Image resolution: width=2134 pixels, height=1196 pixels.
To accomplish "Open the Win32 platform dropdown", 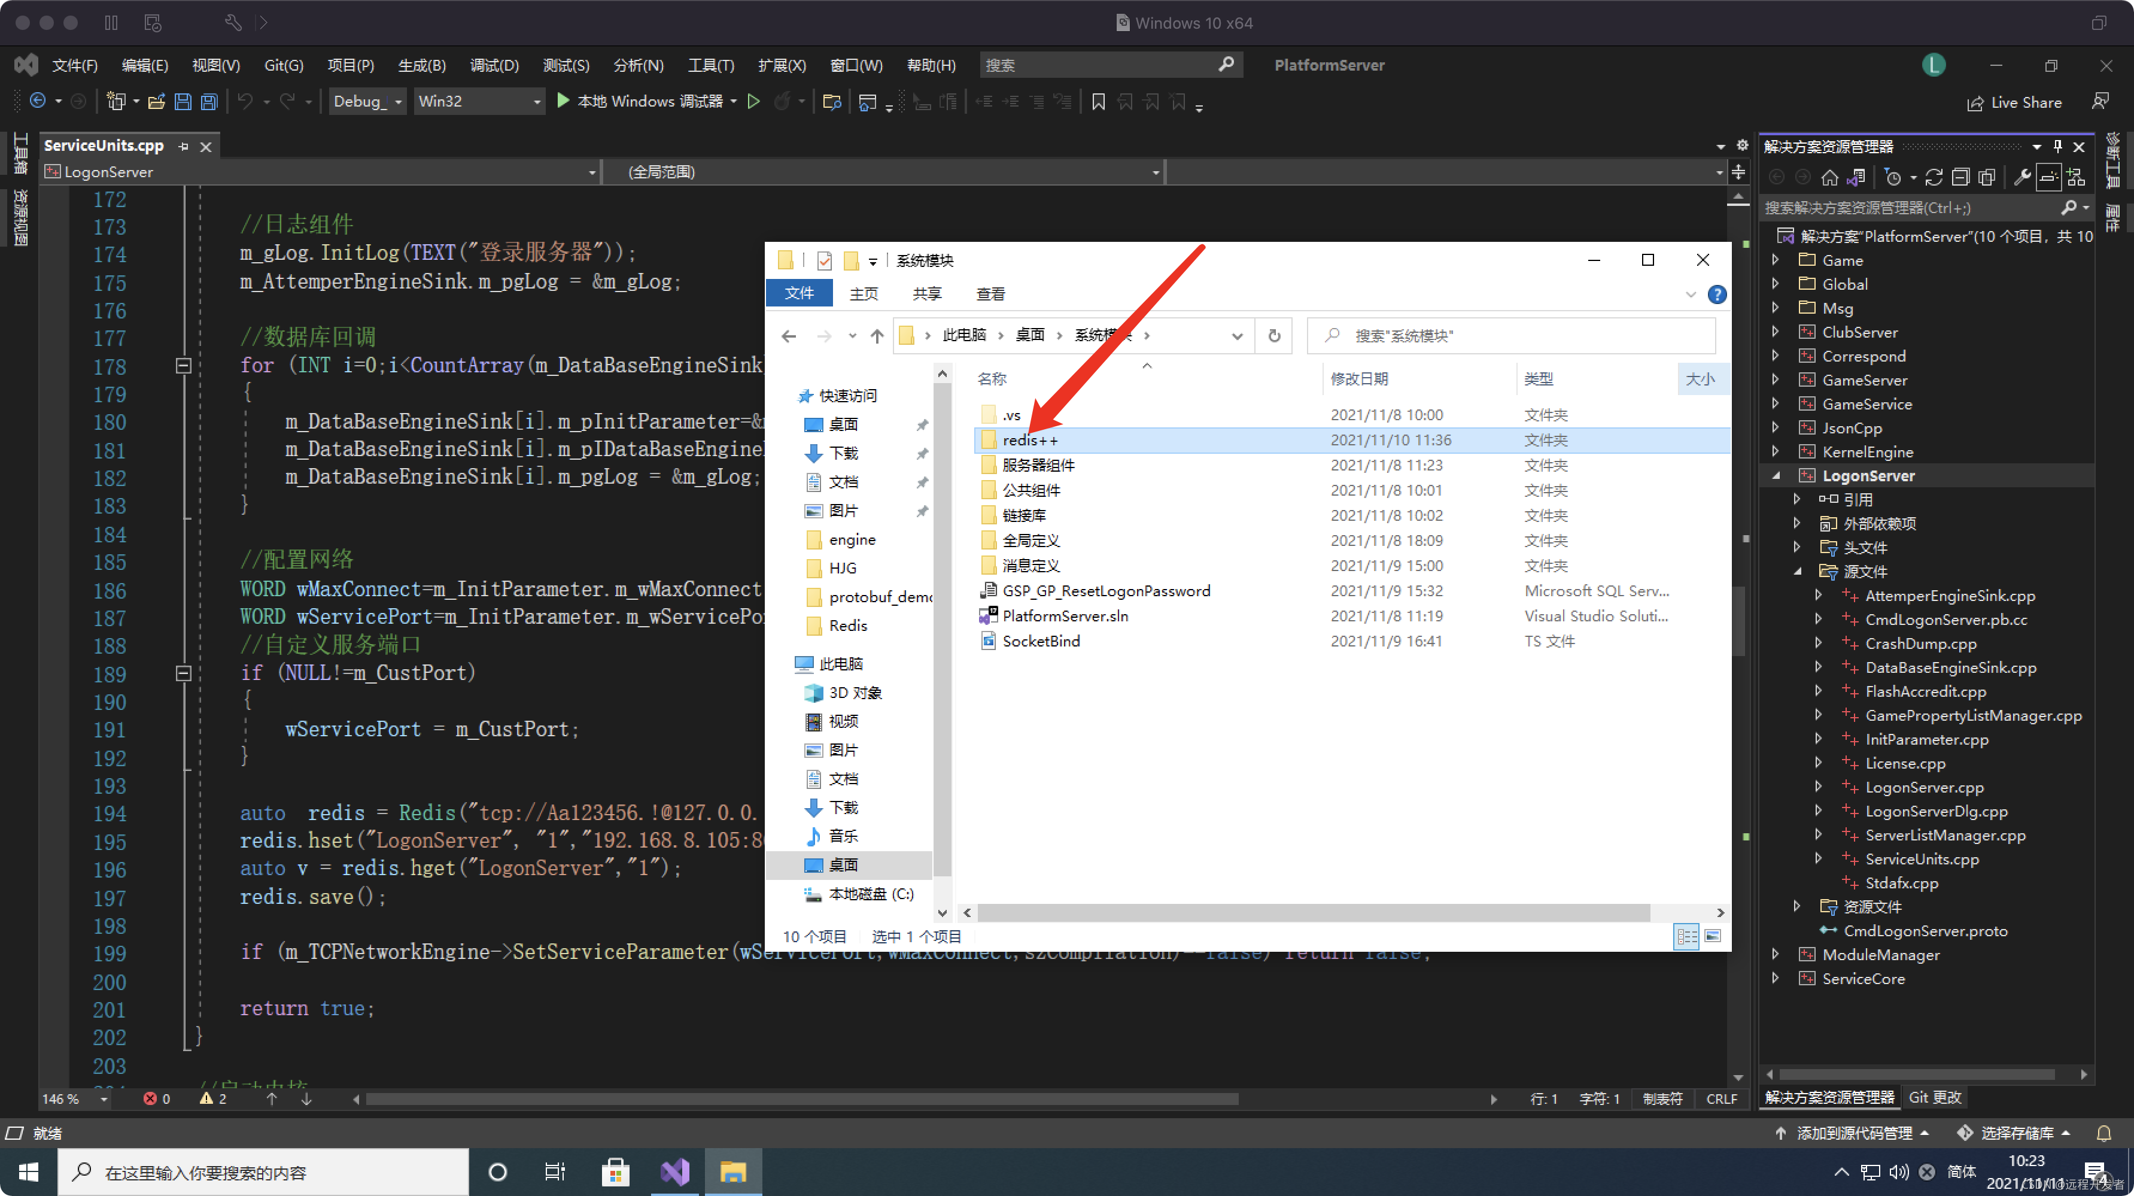I will (x=536, y=102).
